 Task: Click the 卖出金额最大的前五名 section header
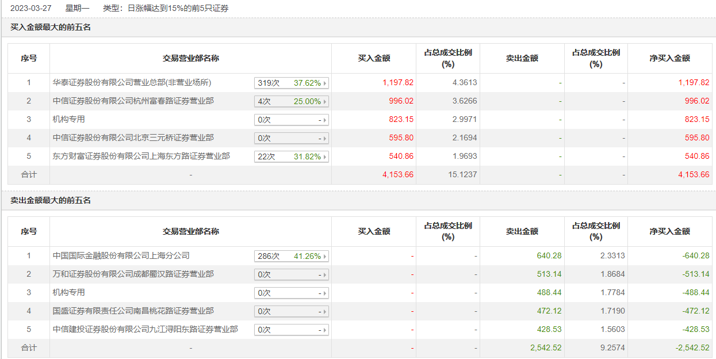[x=51, y=201]
